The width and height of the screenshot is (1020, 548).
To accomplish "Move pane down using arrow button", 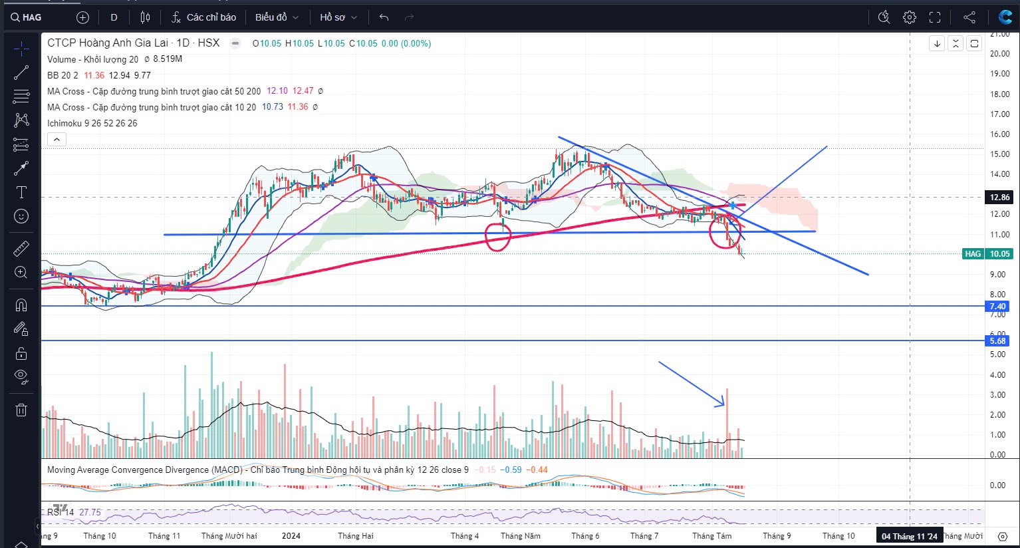I will coord(937,44).
